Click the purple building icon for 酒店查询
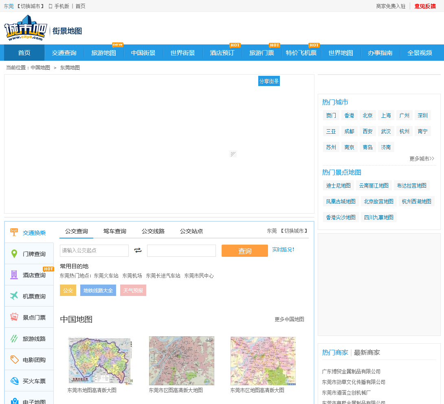Screen dimensions: 444x404 [x=14, y=275]
